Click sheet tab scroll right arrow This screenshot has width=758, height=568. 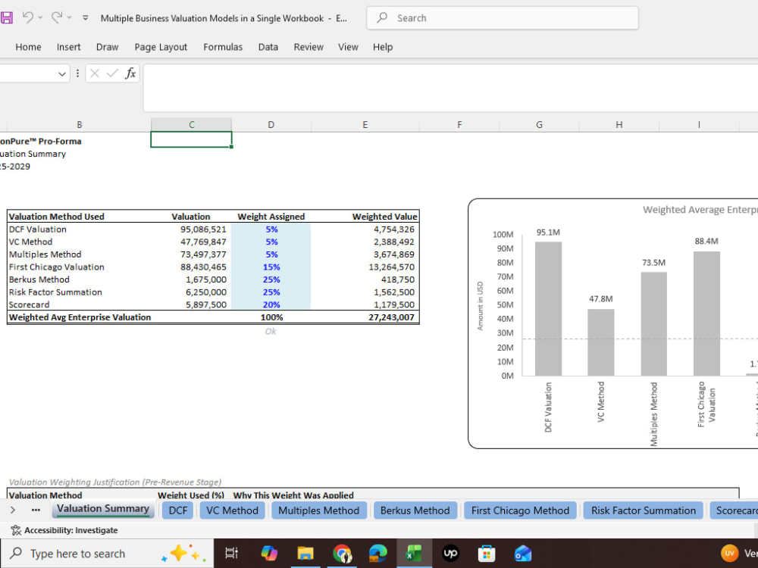[x=13, y=510]
